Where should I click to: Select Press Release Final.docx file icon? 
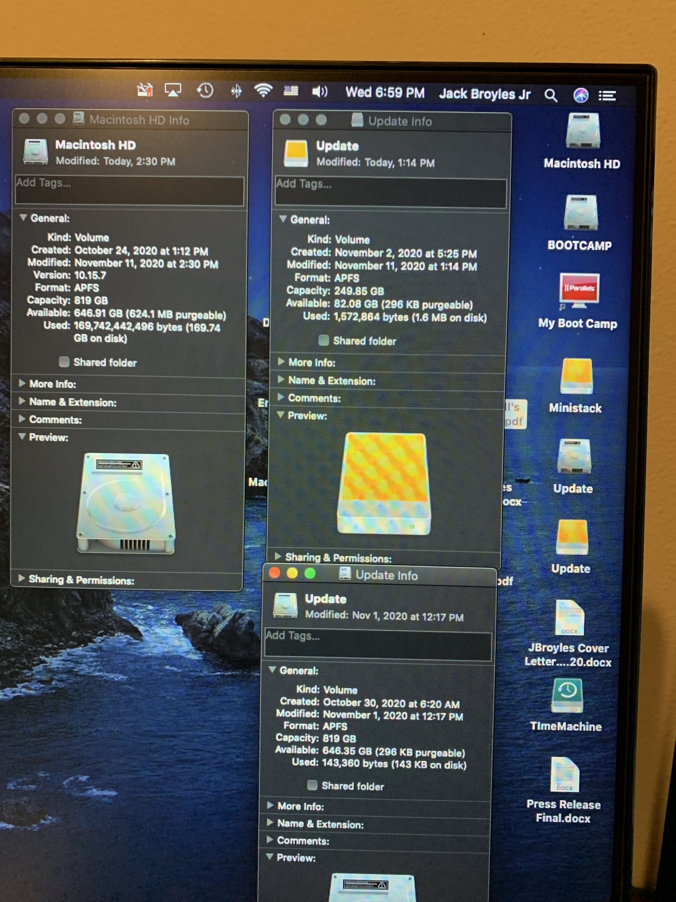[565, 775]
